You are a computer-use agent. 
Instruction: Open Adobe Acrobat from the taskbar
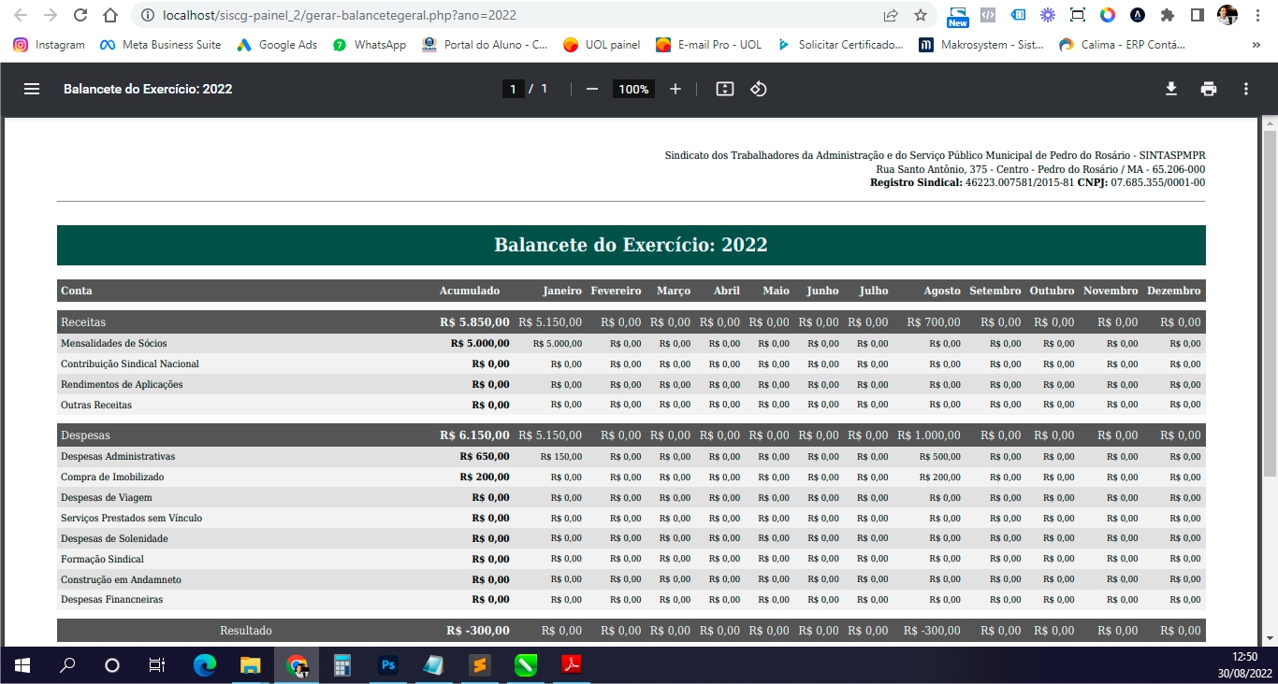(572, 665)
